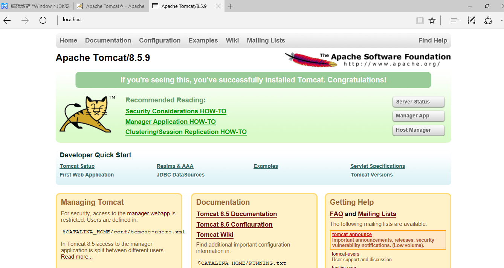Click the green congratulations banner text
The image size is (504, 268).
253,80
